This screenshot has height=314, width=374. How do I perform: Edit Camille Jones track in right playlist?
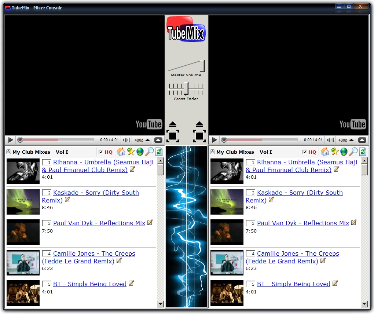(323, 260)
